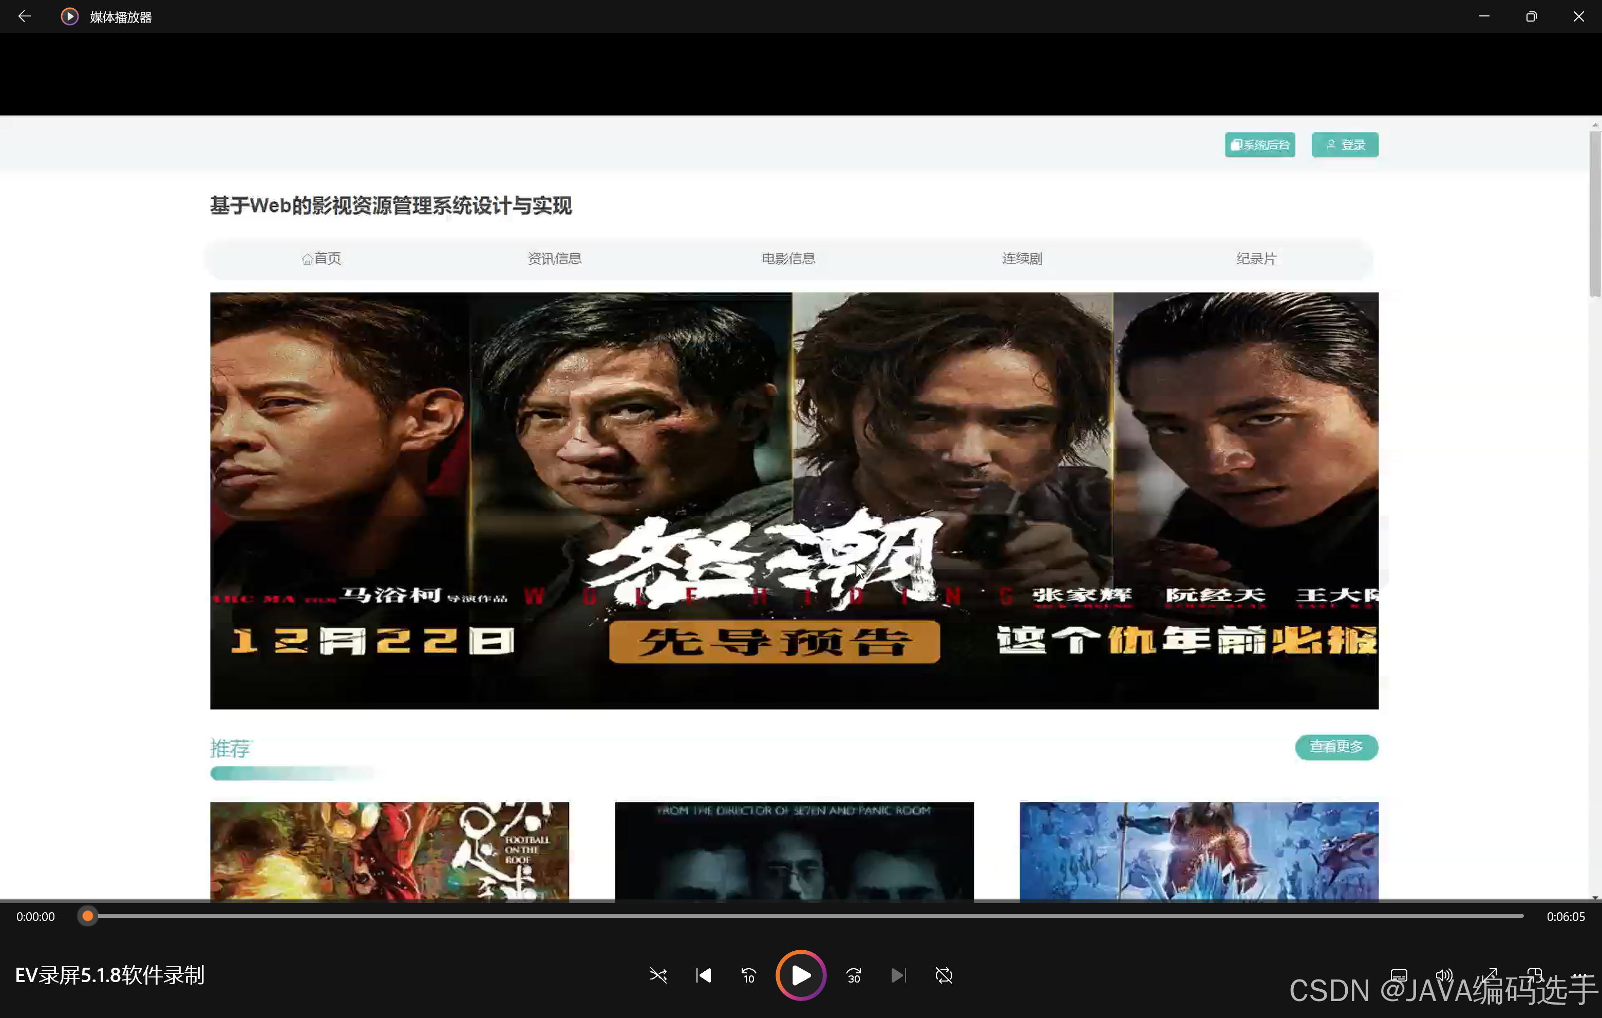Viewport: 1602px width, 1018px height.
Task: Rewind playback 10 seconds
Action: coord(748,975)
